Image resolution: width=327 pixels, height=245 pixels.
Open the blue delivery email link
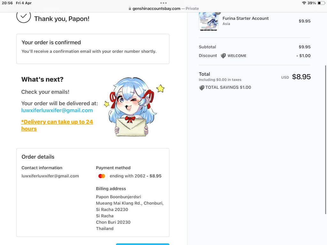point(57,110)
